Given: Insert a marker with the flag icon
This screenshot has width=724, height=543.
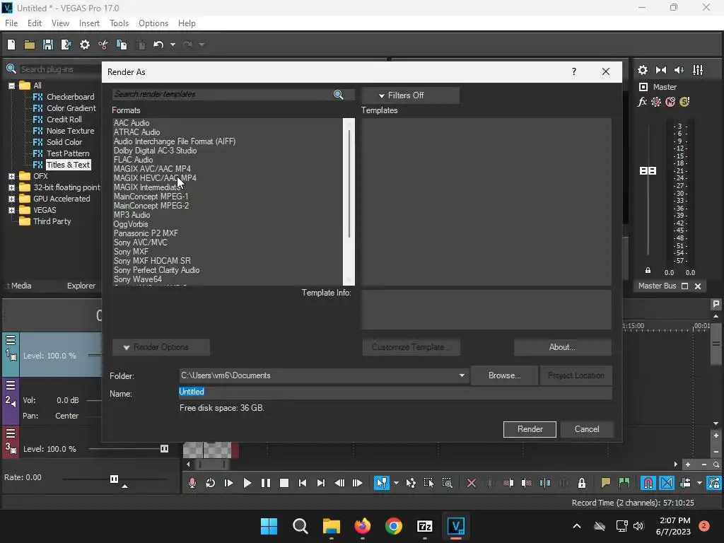Looking at the screenshot, I should click(x=606, y=483).
